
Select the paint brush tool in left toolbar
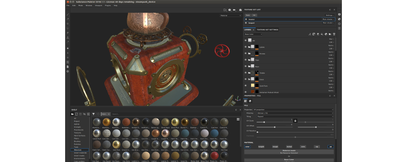(x=68, y=15)
